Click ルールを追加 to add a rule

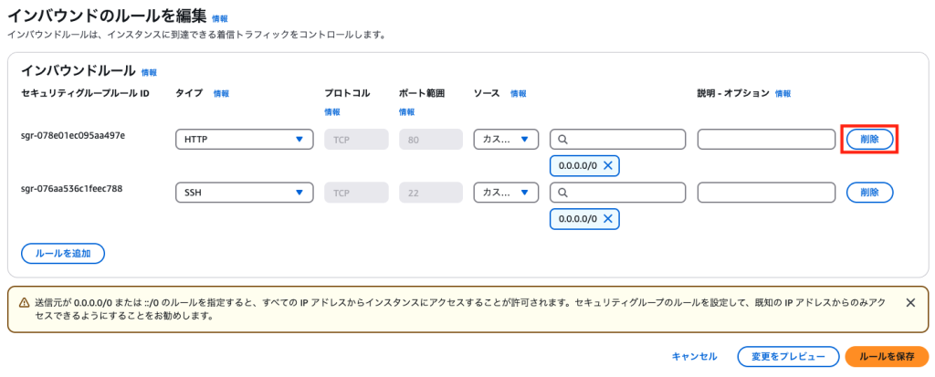63,253
